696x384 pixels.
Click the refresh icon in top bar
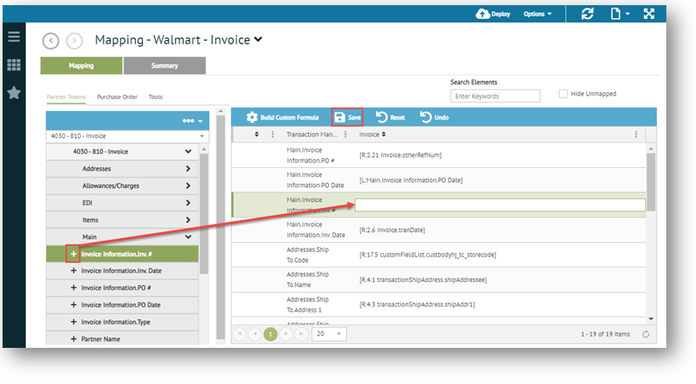(587, 14)
